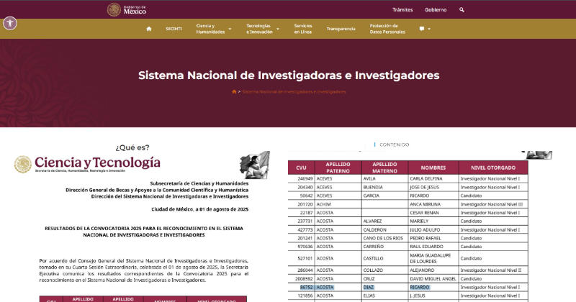The height and width of the screenshot is (302, 576).
Task: Click highlighted CVU cell 86752
Action: [x=307, y=288]
